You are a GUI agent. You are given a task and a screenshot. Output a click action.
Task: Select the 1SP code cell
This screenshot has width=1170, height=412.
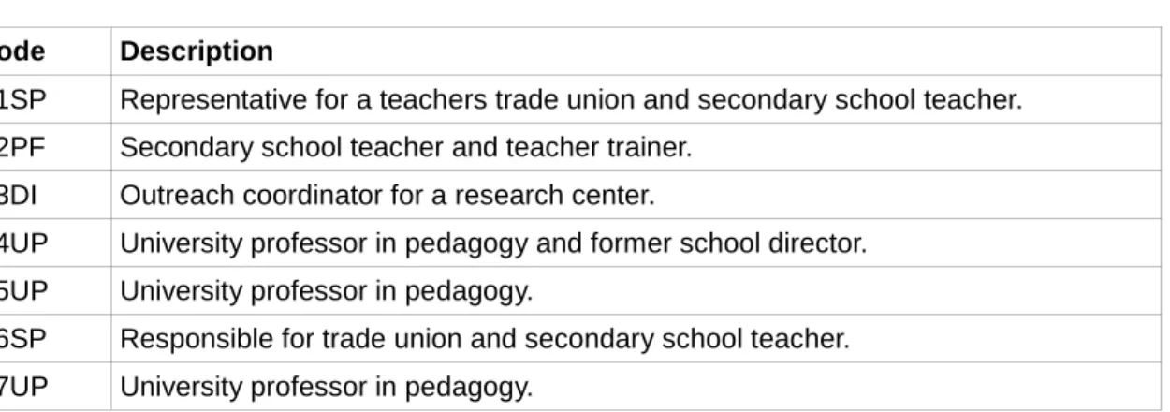pos(54,99)
